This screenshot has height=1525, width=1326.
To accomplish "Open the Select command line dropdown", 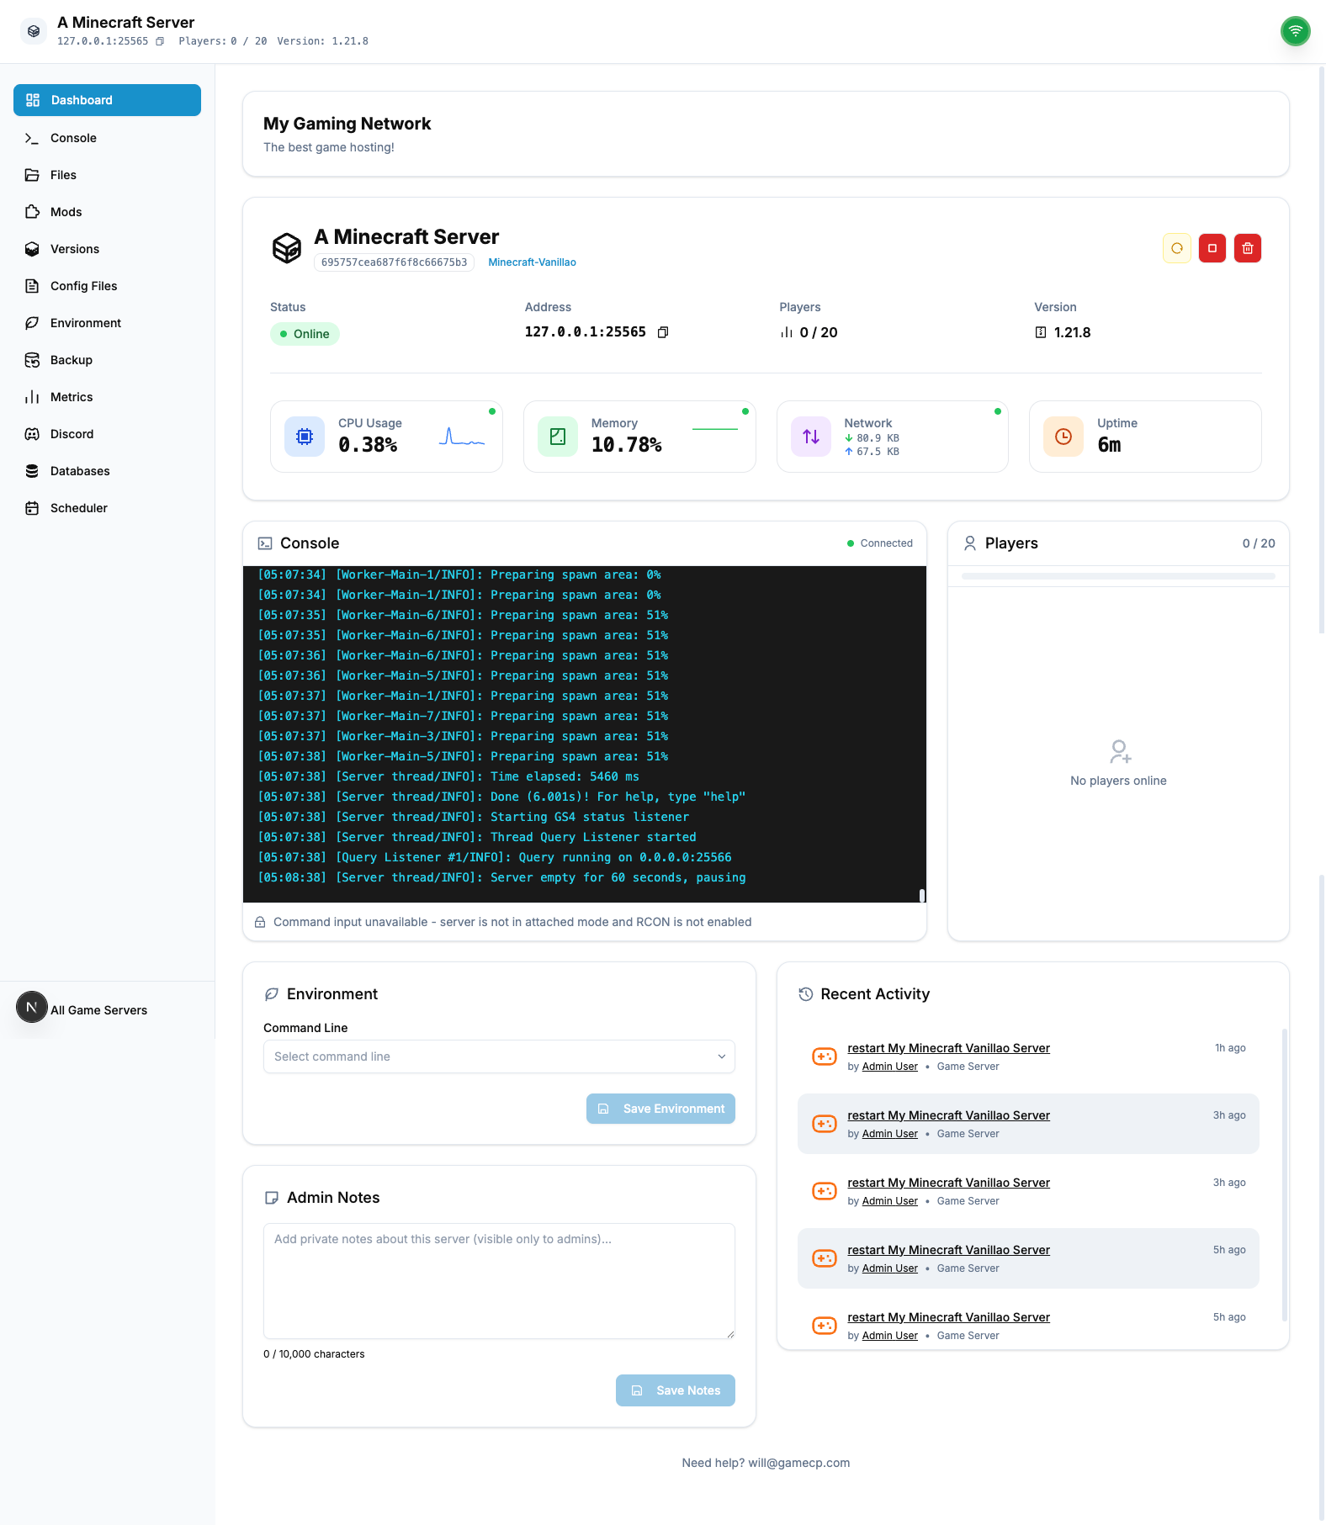I will 499,1056.
